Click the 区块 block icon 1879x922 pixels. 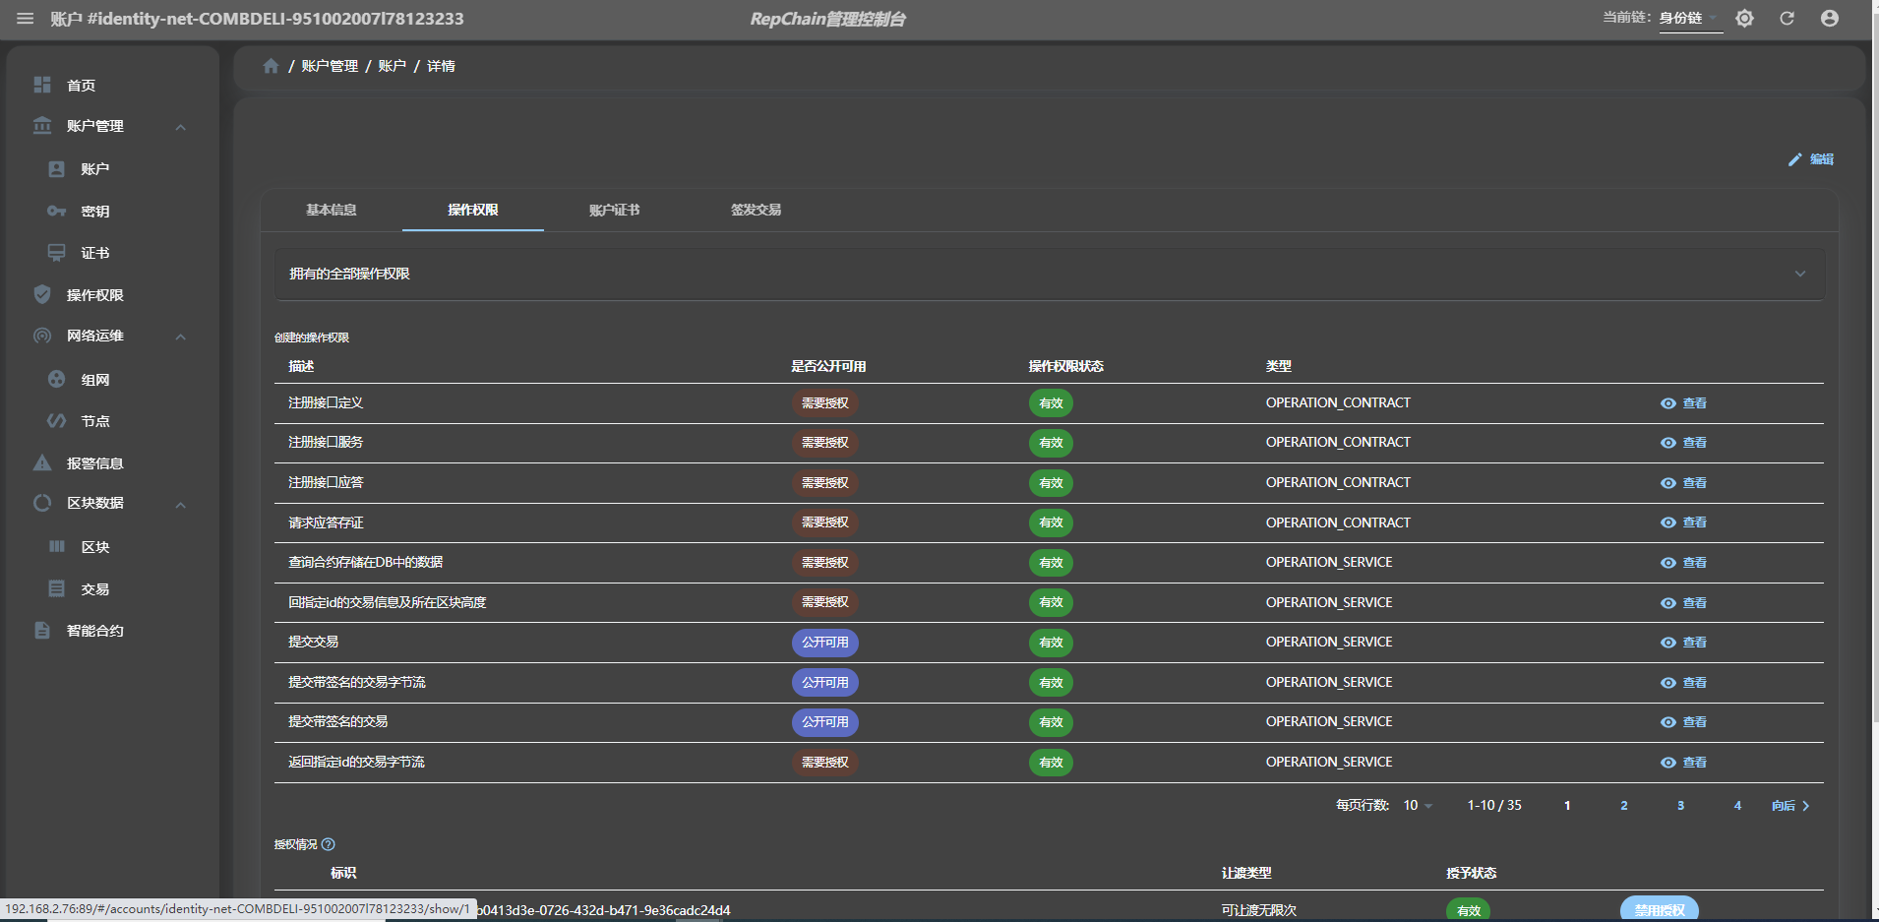click(57, 546)
